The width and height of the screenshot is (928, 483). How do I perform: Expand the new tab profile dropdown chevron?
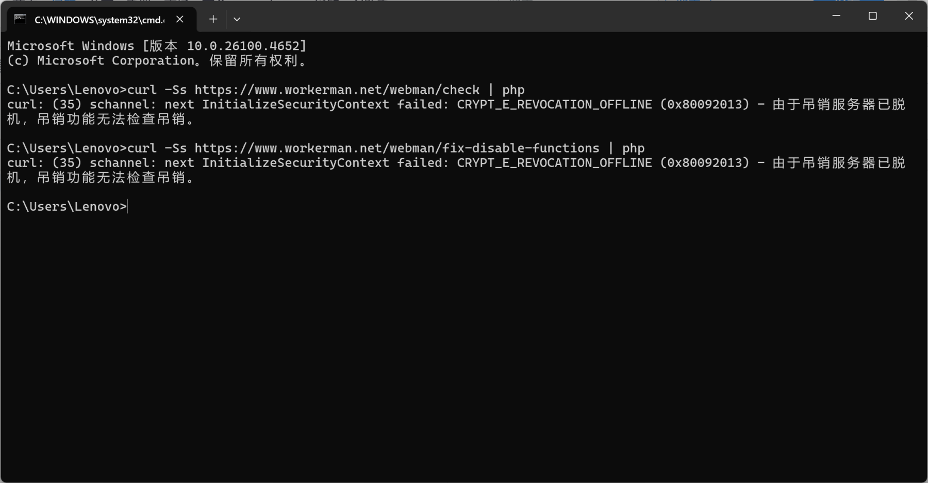click(x=237, y=19)
